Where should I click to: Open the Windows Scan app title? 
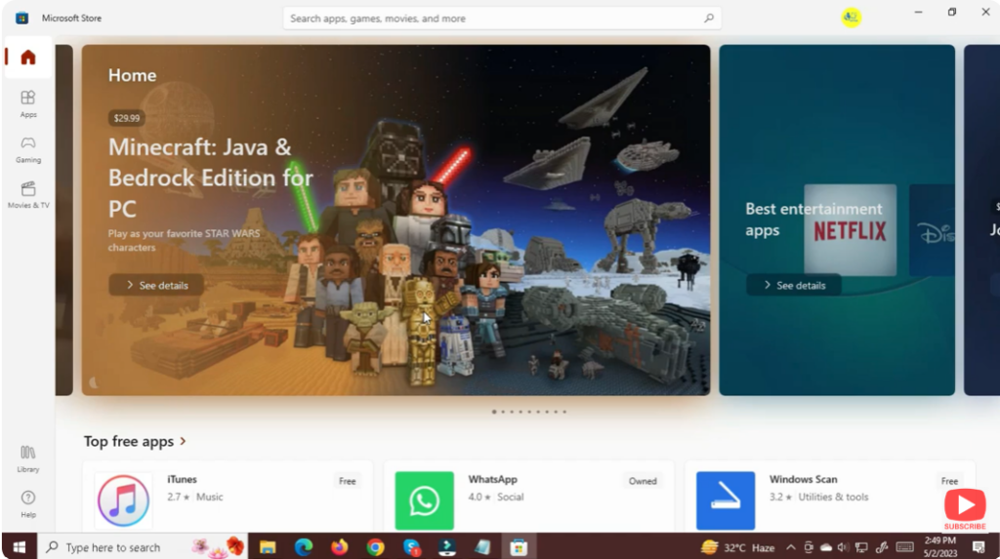803,479
